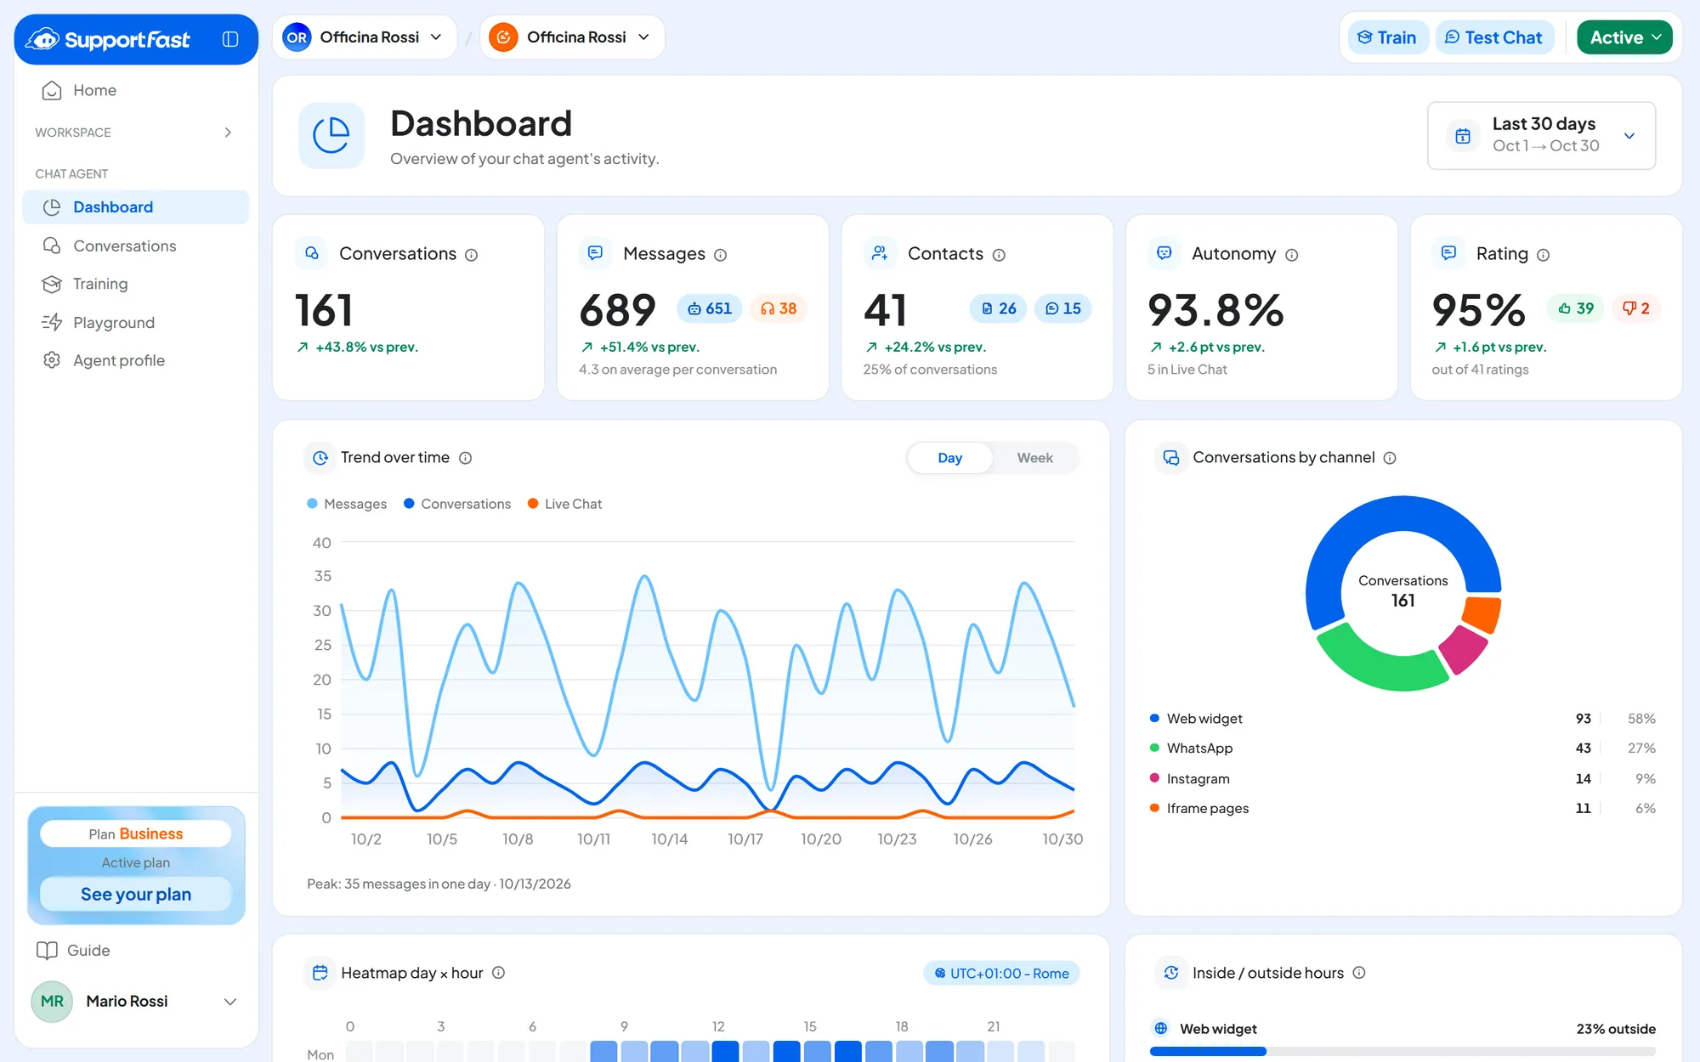Viewport: 1700px width, 1062px height.
Task: Switch trend chart to Day view
Action: 950,458
